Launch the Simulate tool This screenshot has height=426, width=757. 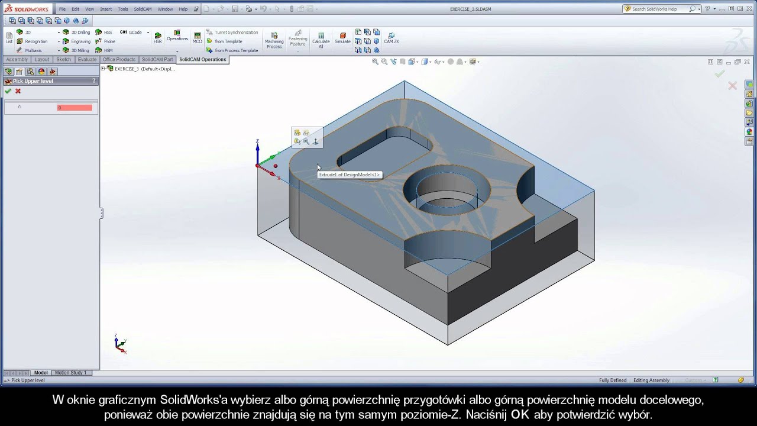point(342,38)
